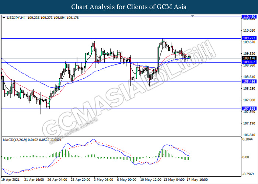Click the 106.840 price axis value

pyautogui.click(x=249, y=135)
